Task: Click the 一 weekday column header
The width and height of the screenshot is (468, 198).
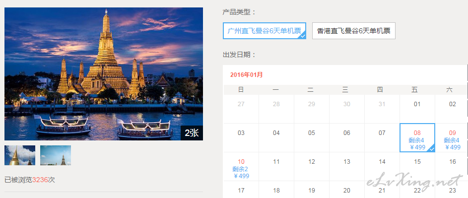Action: point(276,90)
